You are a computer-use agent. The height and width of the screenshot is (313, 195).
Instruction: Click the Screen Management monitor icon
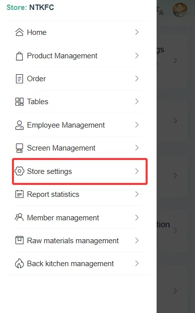[19, 148]
